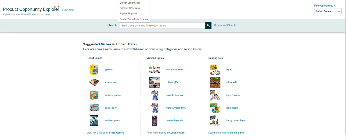Open the chess set niche link
Viewport: 346px width, 140px height.
[x=111, y=82]
